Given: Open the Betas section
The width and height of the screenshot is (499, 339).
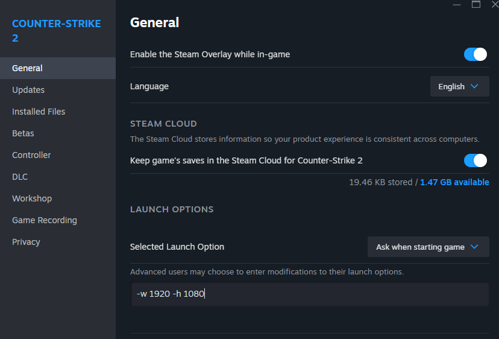Looking at the screenshot, I should coord(23,133).
